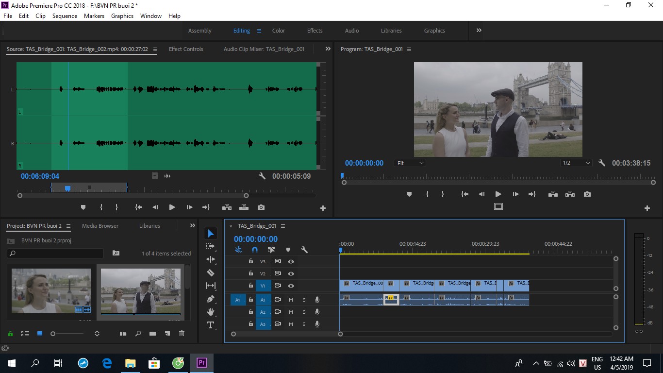Open the Fit zoom level dropdown

point(410,163)
